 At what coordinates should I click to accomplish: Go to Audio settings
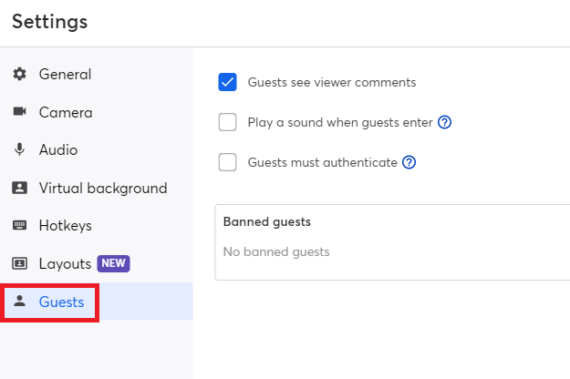pos(58,150)
